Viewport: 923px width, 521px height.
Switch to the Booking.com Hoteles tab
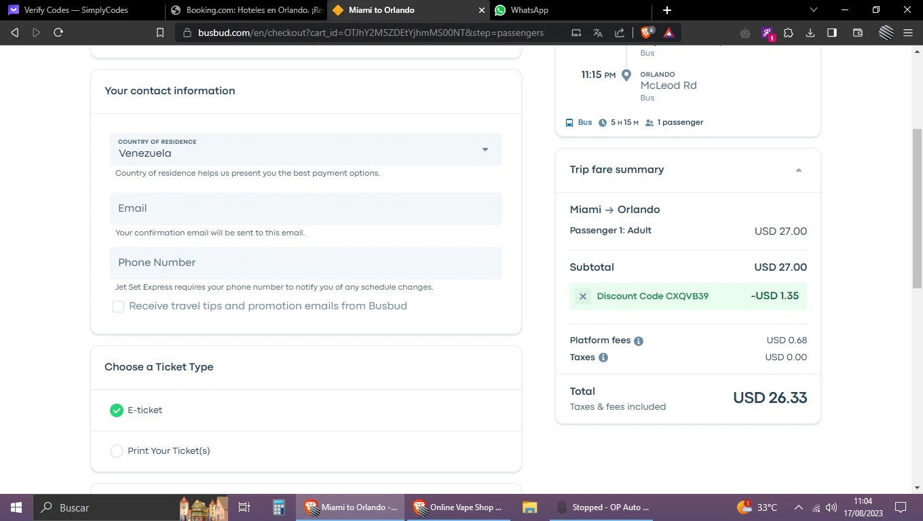pyautogui.click(x=245, y=10)
